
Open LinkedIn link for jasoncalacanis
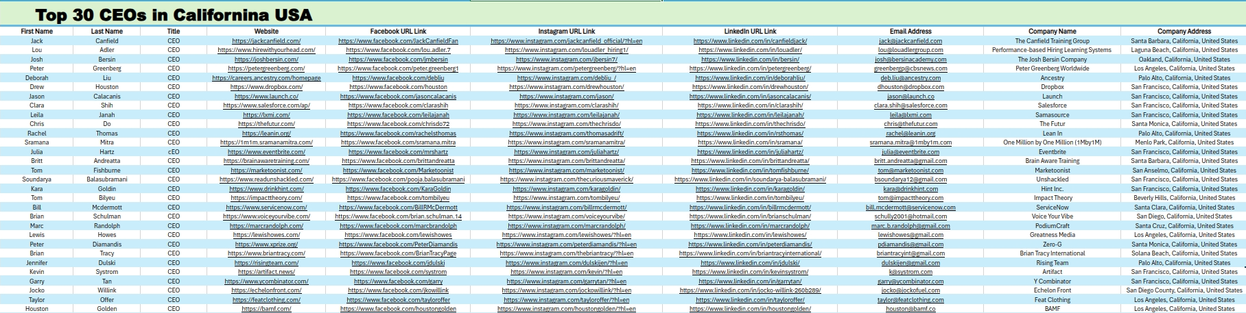[x=750, y=97]
